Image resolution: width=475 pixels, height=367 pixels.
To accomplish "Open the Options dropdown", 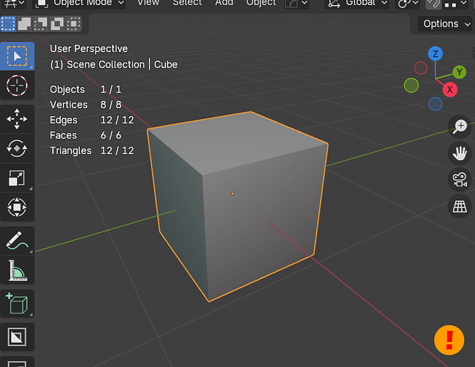I will [x=445, y=23].
